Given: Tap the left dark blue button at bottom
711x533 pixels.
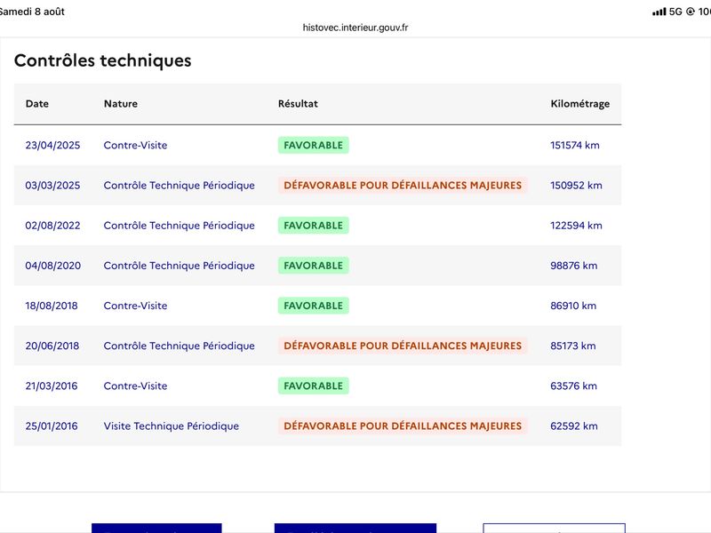Looking at the screenshot, I should [x=156, y=528].
